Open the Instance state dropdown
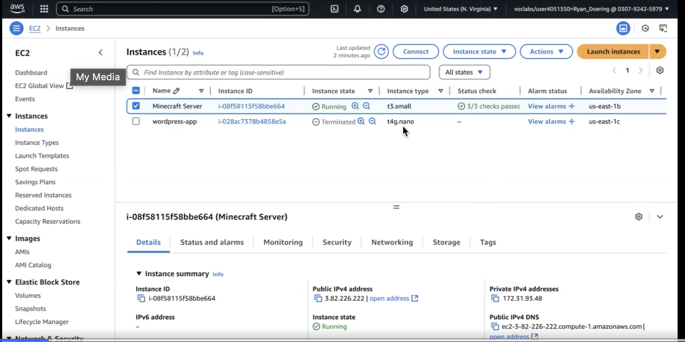 tap(479, 51)
